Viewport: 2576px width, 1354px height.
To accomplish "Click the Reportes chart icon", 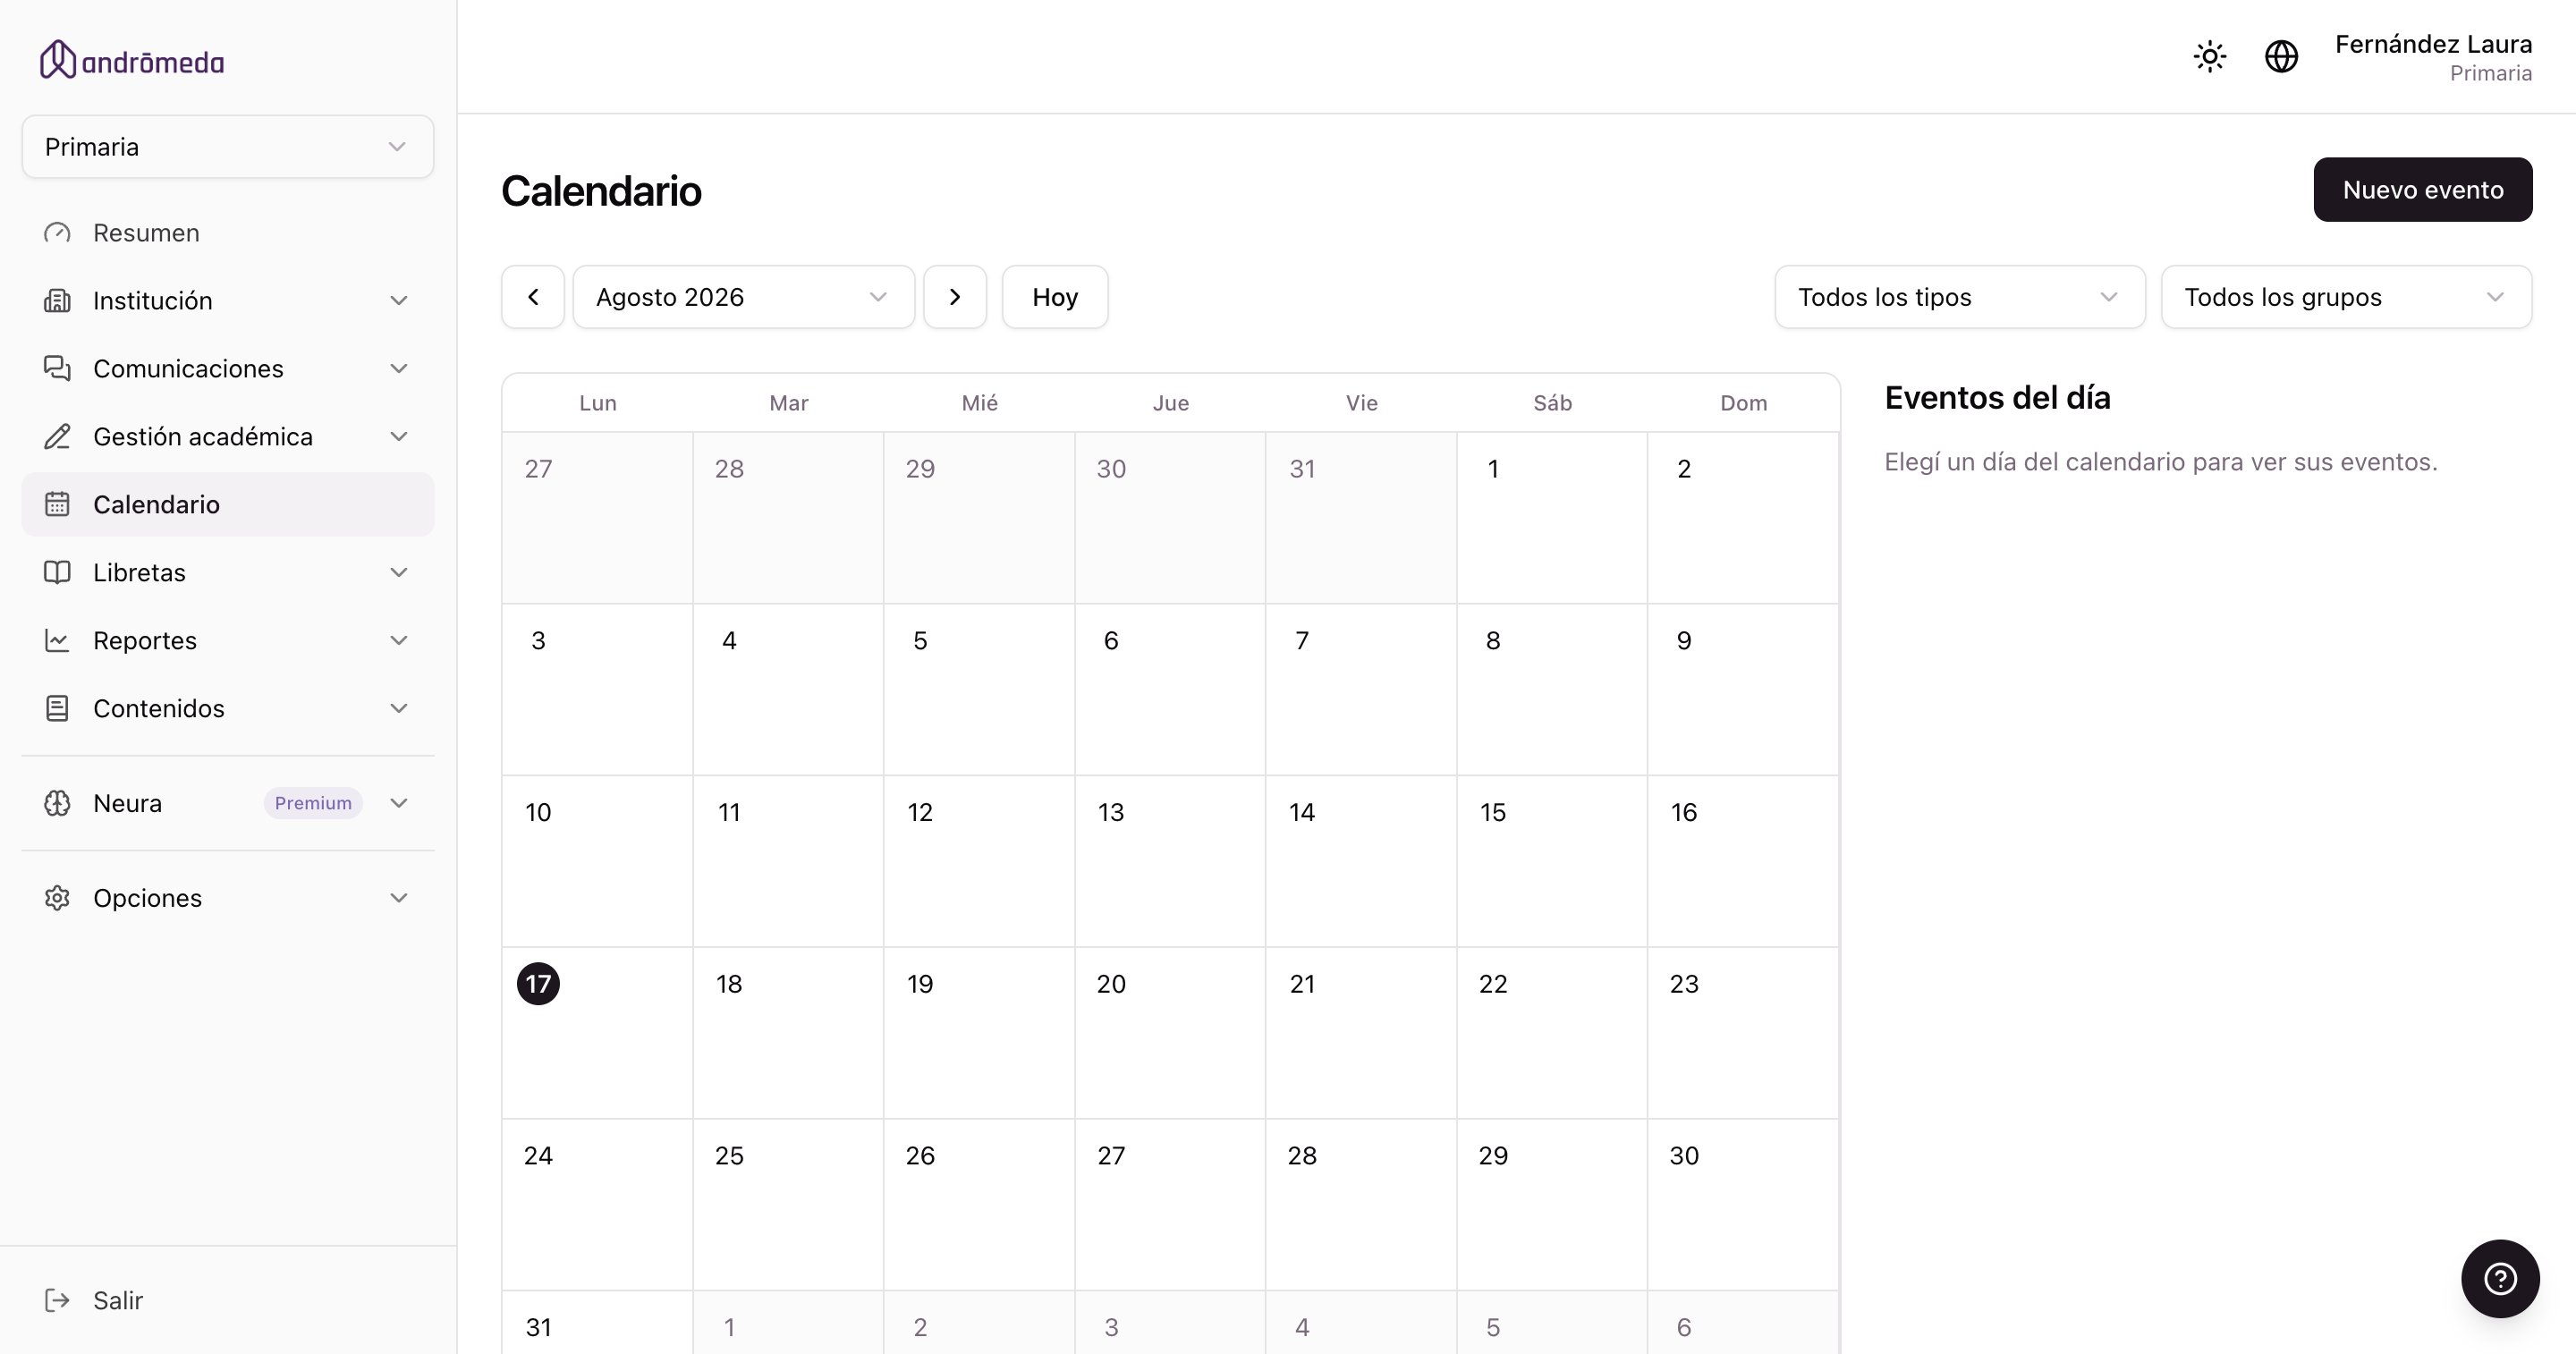I will click(57, 641).
